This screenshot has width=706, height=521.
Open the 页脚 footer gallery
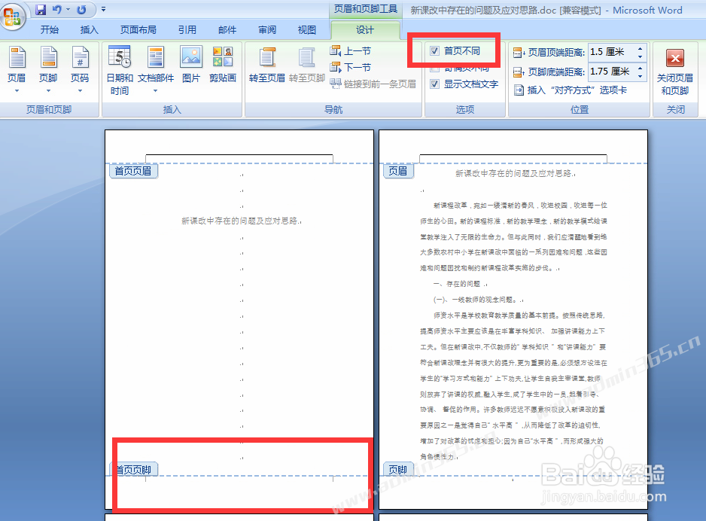[48, 70]
